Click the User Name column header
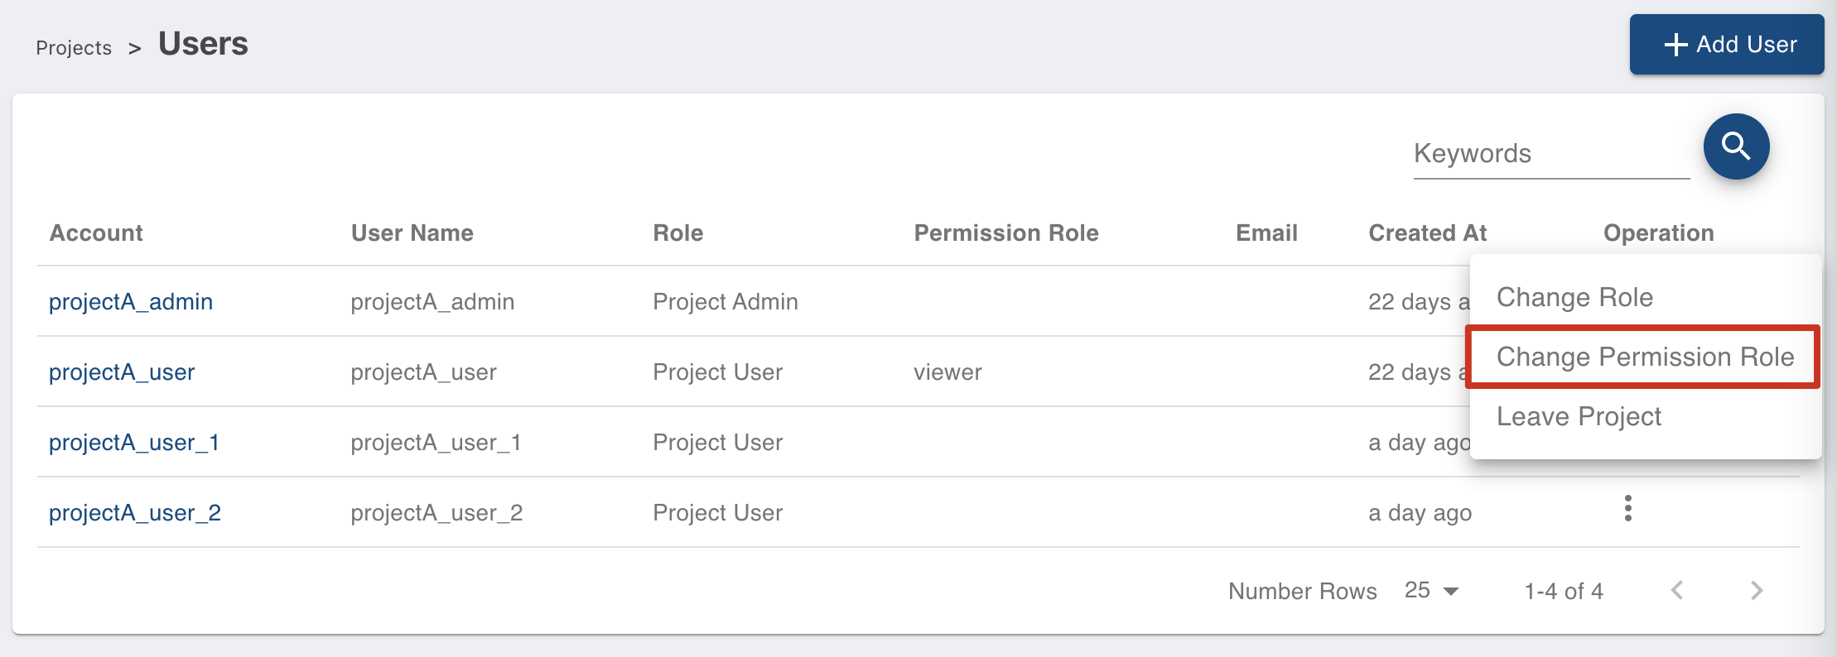 coord(412,233)
